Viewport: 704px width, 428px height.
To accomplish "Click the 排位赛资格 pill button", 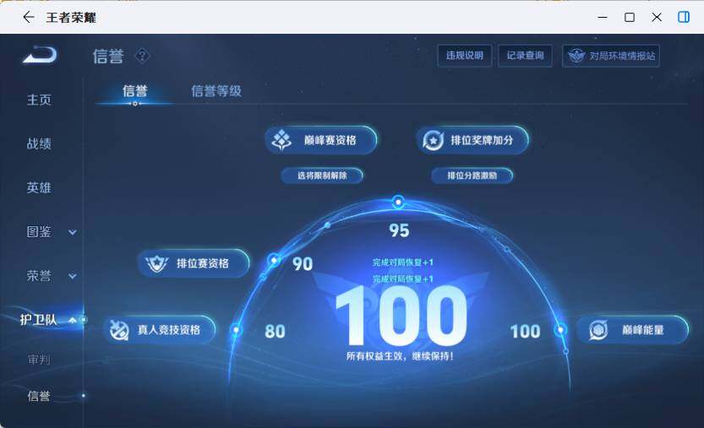I will point(194,263).
